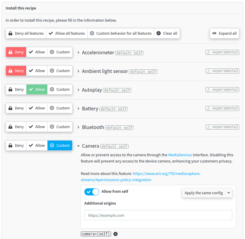This screenshot has height=239, width=245.
Task: Click the Install this recipe heading
Action: [21, 8]
